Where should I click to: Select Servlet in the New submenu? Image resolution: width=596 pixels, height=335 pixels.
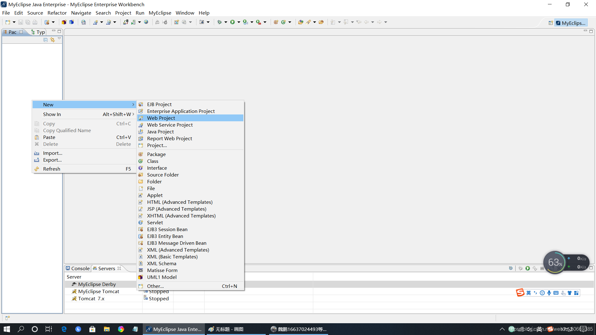pyautogui.click(x=190, y=222)
